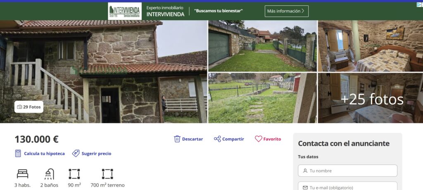Click the price tag Sugerir precio icon
This screenshot has width=423, height=190.
[x=76, y=153]
